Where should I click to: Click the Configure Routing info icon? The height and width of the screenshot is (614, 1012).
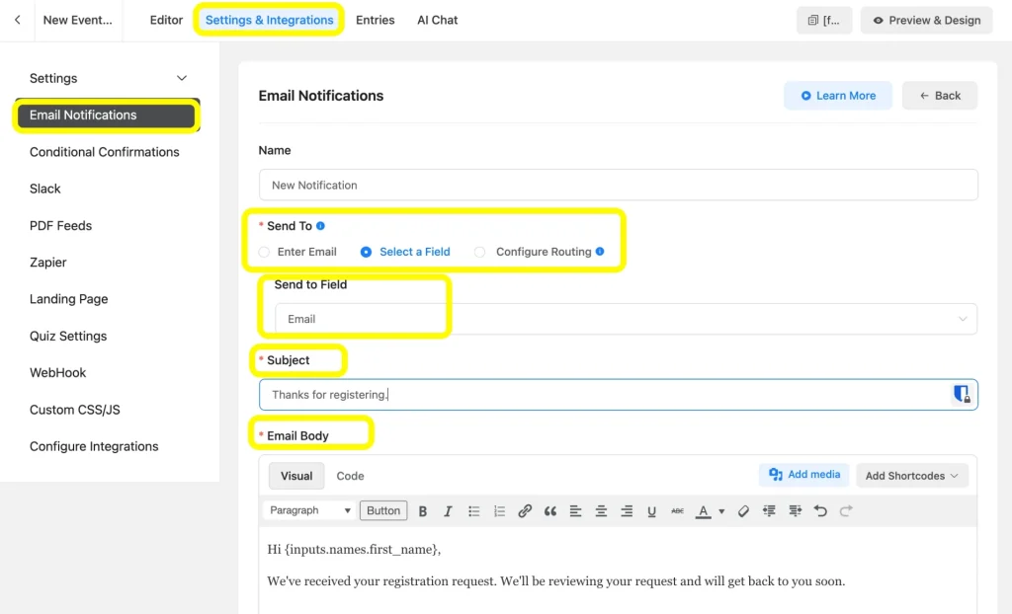coord(600,252)
